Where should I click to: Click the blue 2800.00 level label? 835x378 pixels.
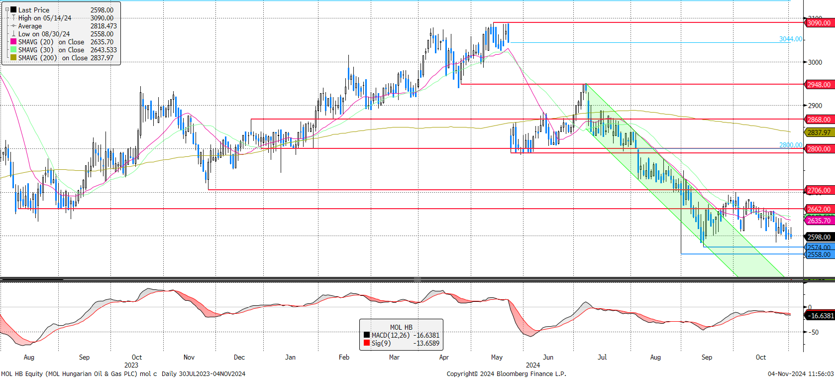pos(791,145)
